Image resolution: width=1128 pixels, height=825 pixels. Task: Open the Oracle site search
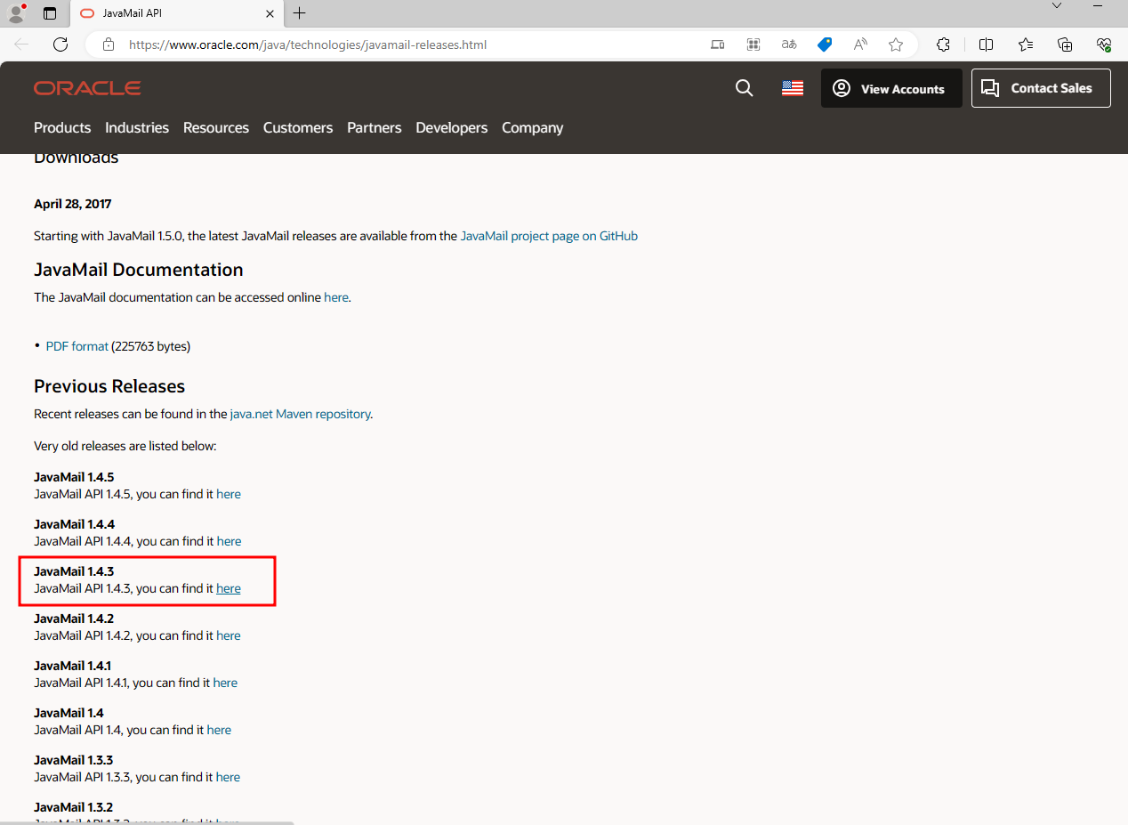tap(745, 88)
